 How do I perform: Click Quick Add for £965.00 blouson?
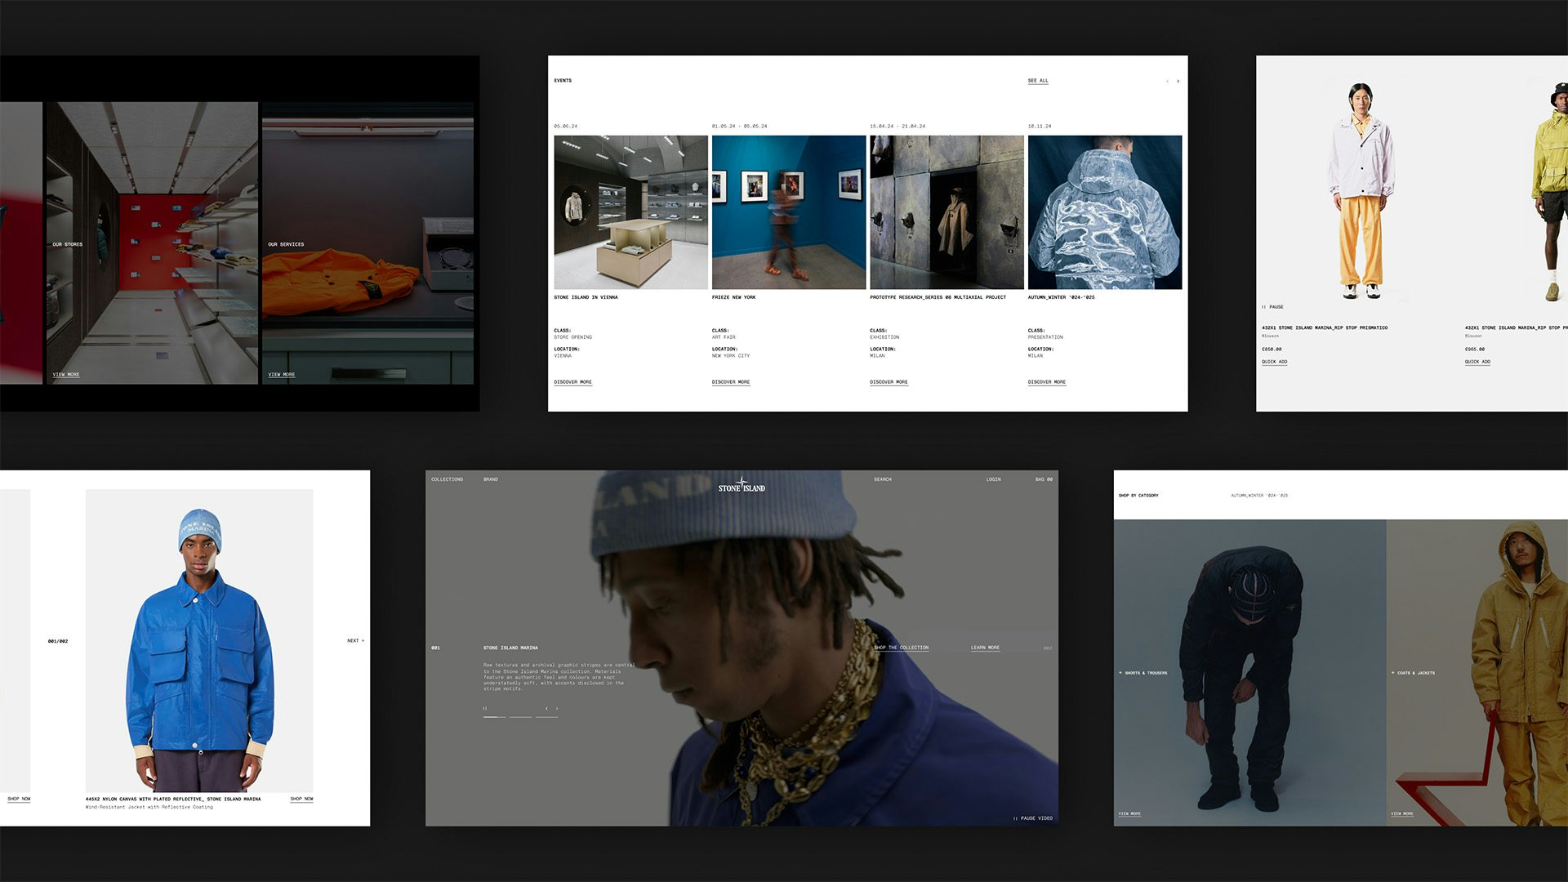[x=1477, y=362]
